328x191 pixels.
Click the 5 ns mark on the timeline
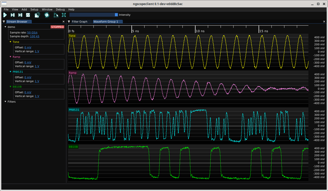[136, 31]
